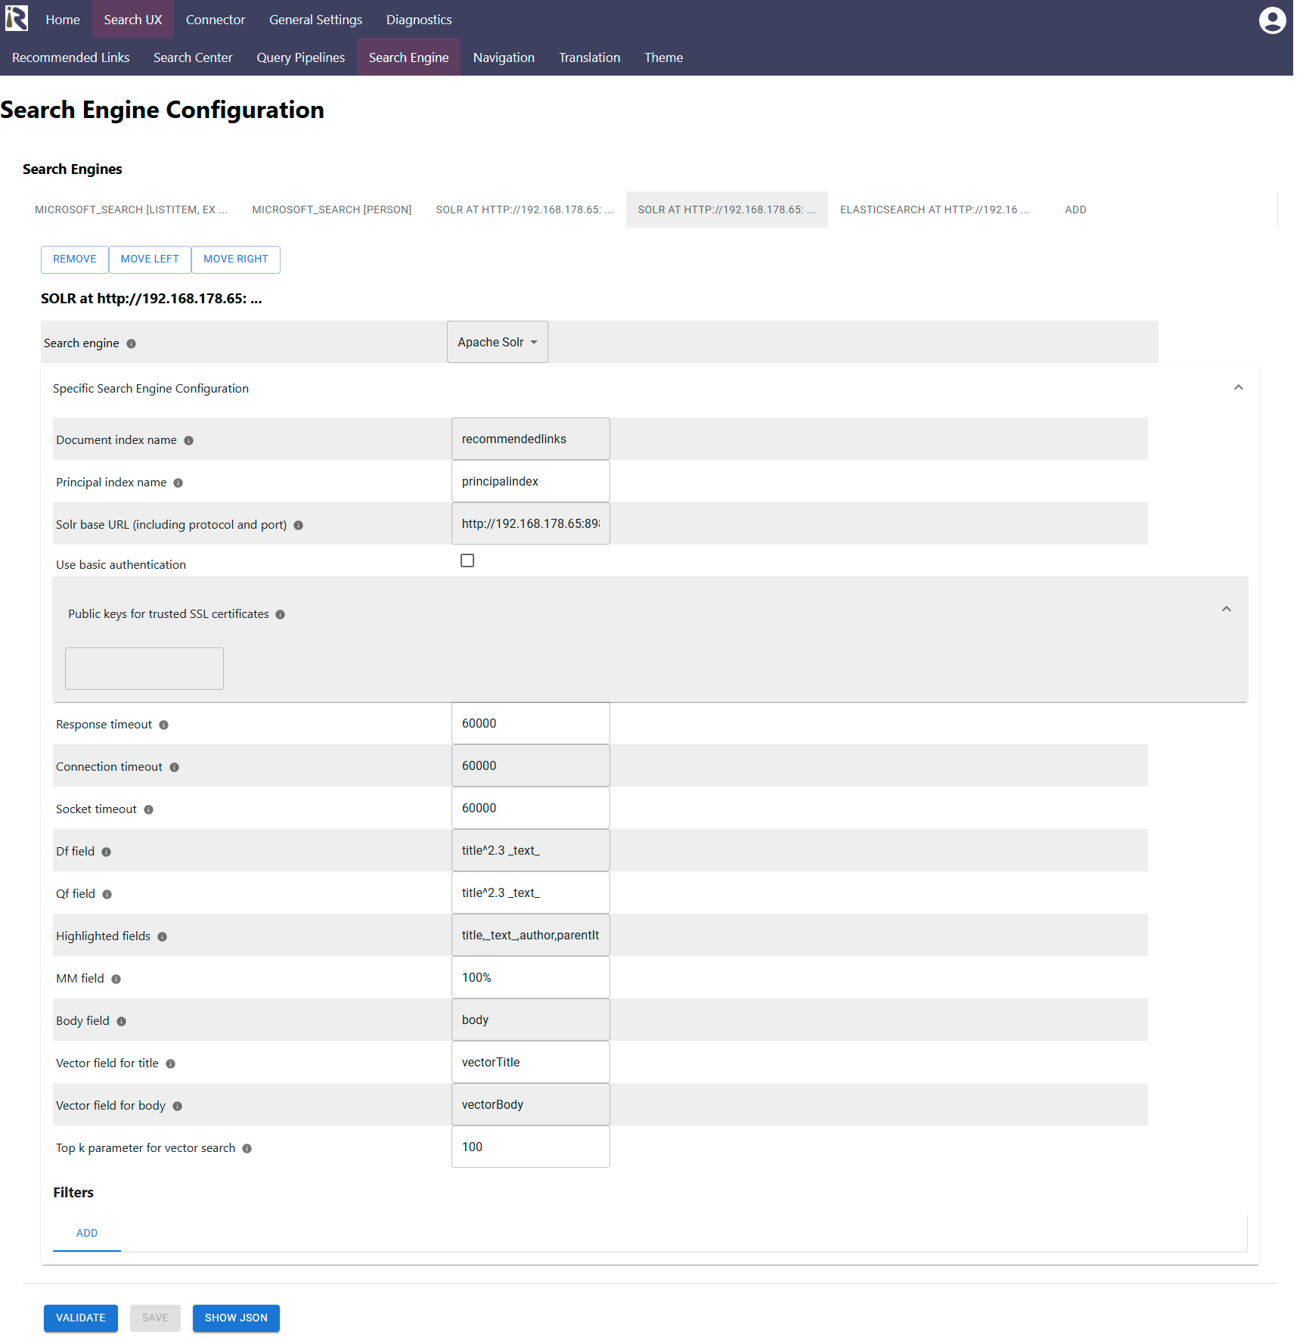Show info for Top k parameter

pos(247,1149)
